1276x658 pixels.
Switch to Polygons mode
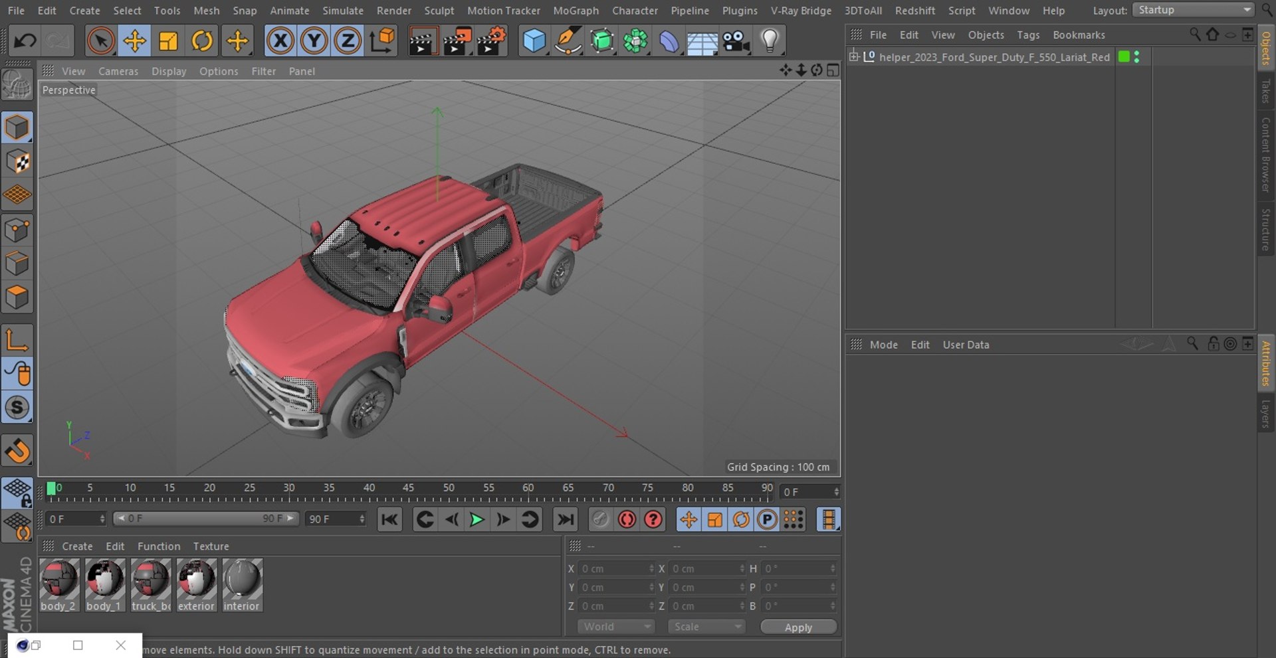(x=17, y=297)
